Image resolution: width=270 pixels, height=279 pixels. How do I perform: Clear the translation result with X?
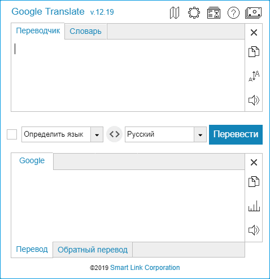[254, 162]
